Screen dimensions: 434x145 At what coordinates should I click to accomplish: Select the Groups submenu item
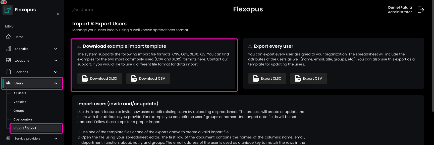pyautogui.click(x=19, y=111)
